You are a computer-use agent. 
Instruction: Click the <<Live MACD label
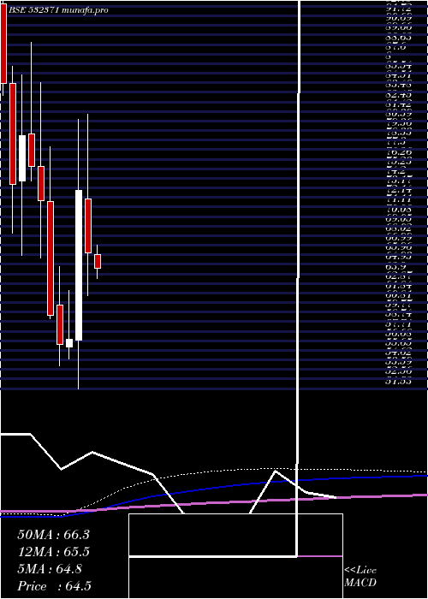pos(360,577)
